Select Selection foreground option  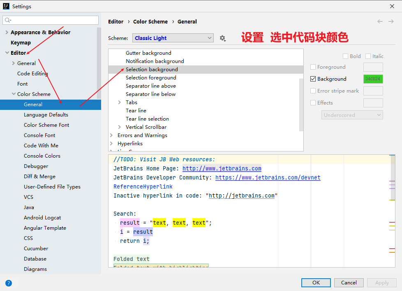(x=151, y=77)
